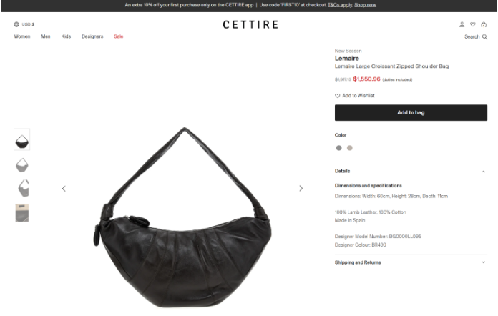Select the beige color swatch
The height and width of the screenshot is (316, 498).
pyautogui.click(x=349, y=148)
